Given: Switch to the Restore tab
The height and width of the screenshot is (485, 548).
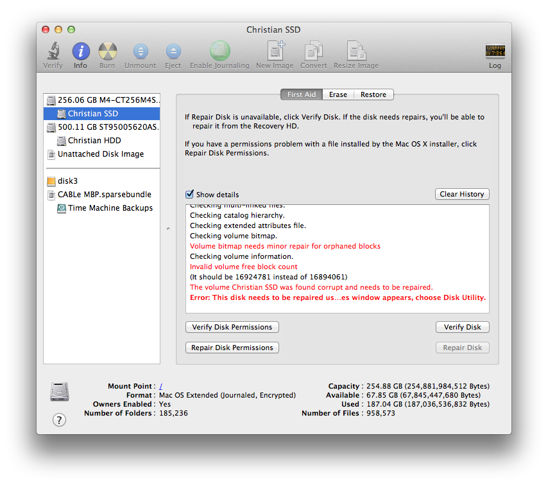Looking at the screenshot, I should pyautogui.click(x=373, y=94).
